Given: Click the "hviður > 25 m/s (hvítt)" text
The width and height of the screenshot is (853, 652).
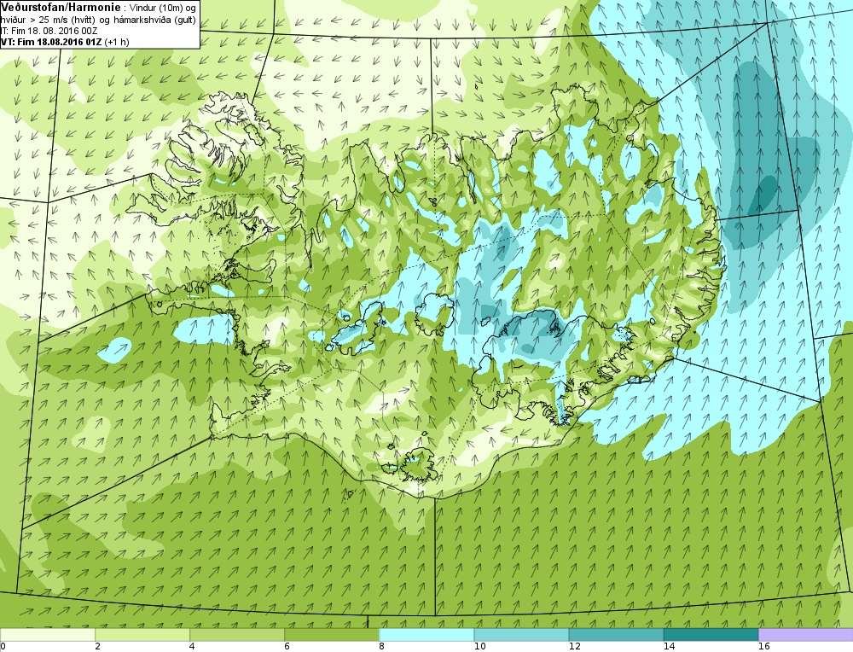Looking at the screenshot, I should pos(49,20).
